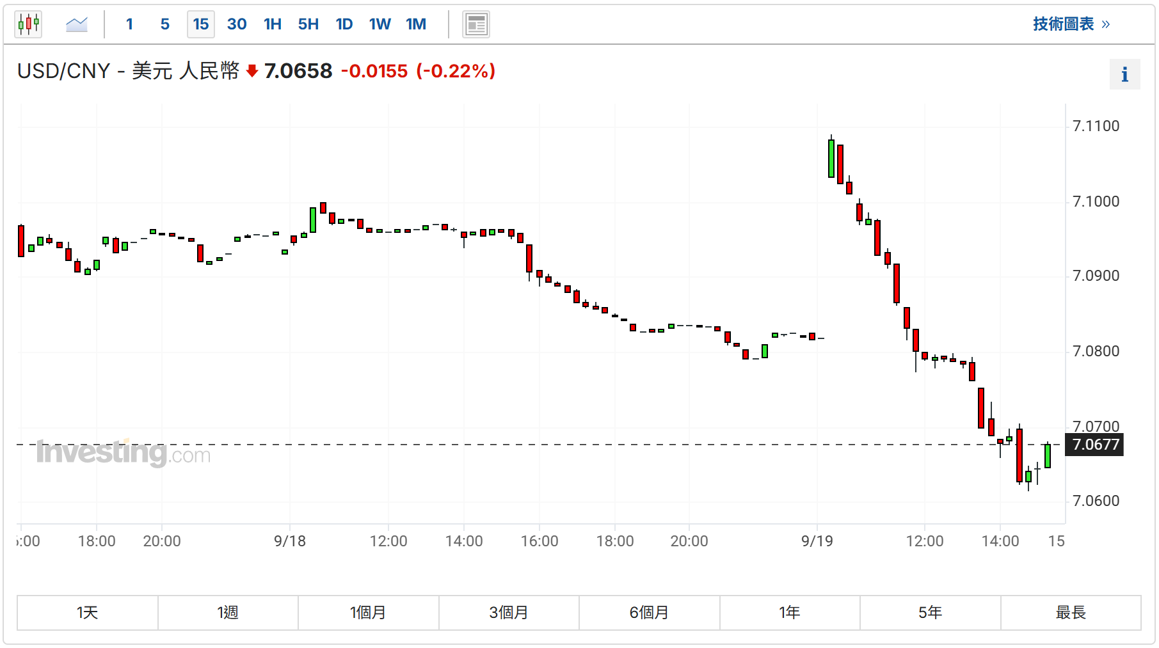Open the 技術圖表 link

tap(1071, 24)
